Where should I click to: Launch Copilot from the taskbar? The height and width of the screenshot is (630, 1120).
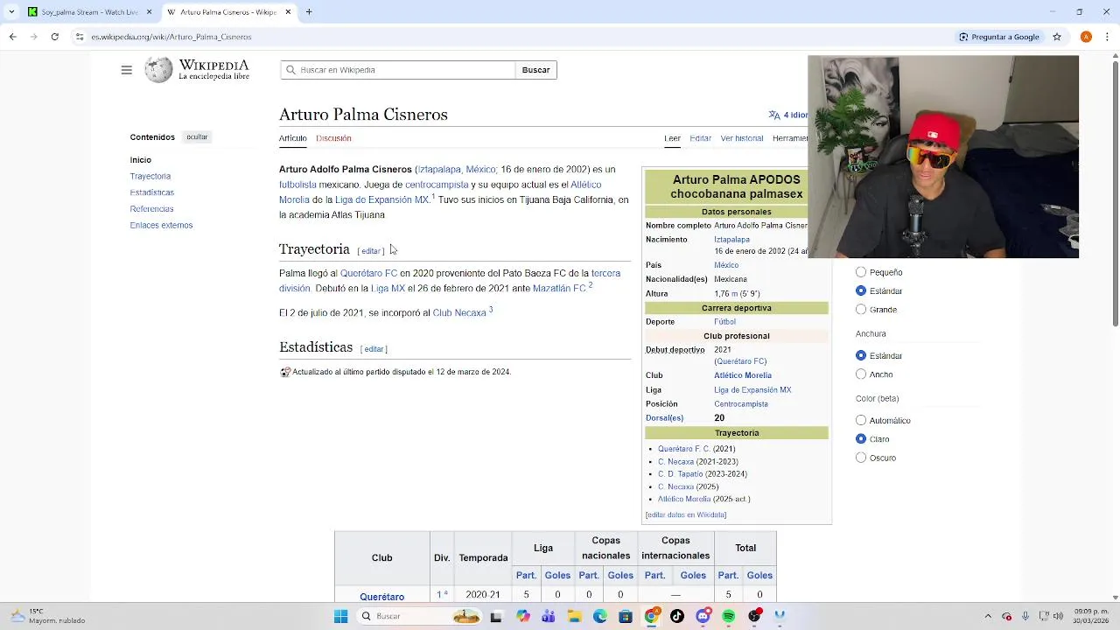tap(522, 616)
